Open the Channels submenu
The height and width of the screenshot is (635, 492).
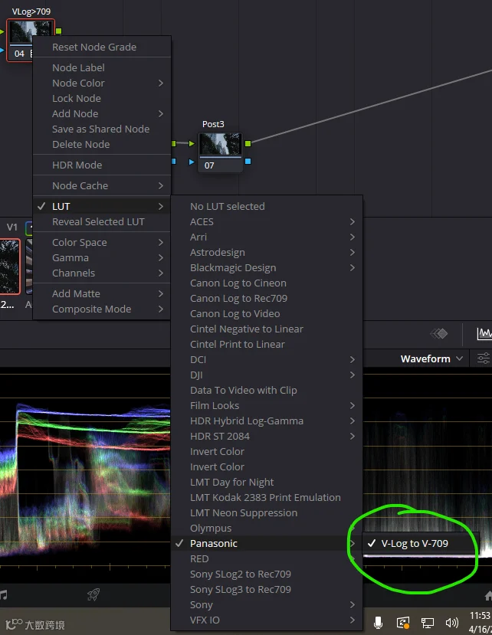click(101, 273)
